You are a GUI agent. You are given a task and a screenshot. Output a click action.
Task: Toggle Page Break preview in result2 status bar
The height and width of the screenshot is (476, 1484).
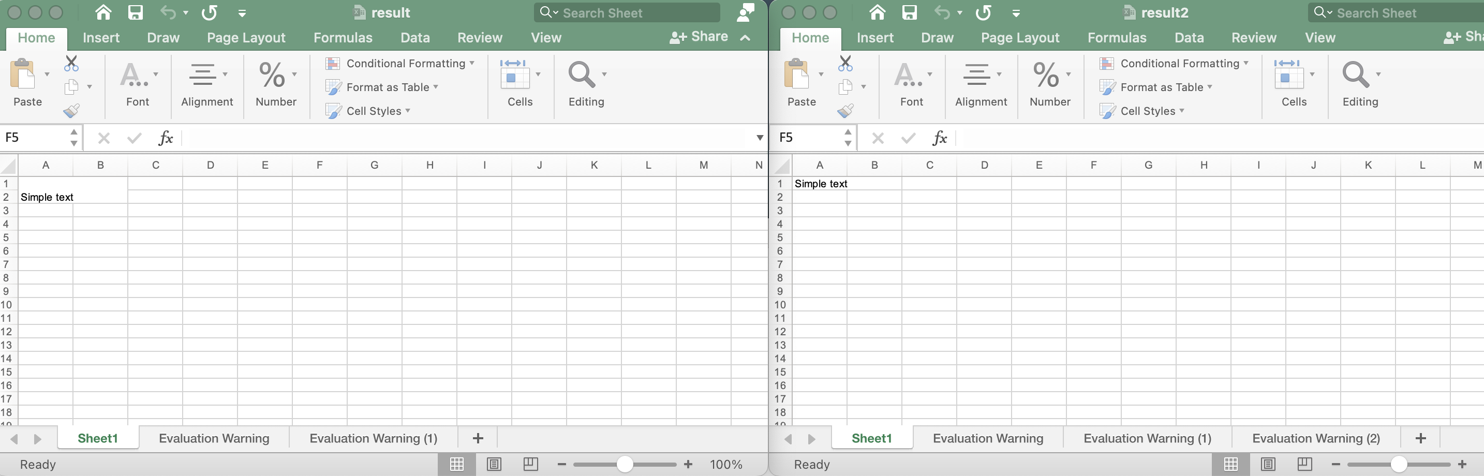click(x=1304, y=464)
